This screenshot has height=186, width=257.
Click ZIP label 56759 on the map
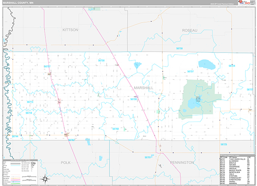(179, 49)
